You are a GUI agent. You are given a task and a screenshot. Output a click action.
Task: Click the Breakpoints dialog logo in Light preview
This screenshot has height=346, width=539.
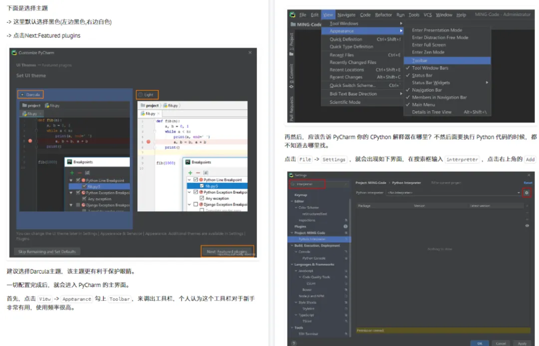(188, 162)
